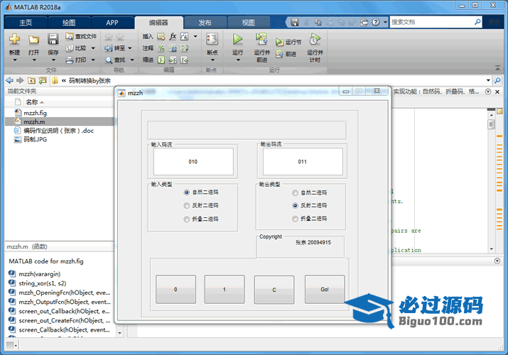Image resolution: width=508 pixels, height=355 pixels.
Task: Switch to the 绘图 tab
Action: [x=69, y=23]
